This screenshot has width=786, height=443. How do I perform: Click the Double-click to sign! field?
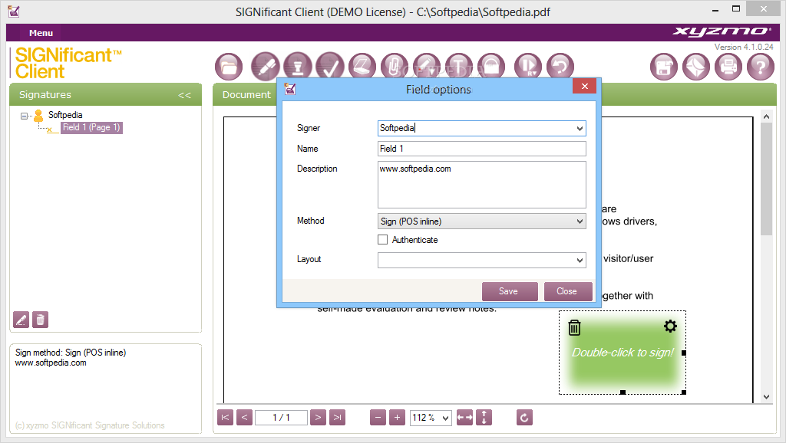click(623, 353)
